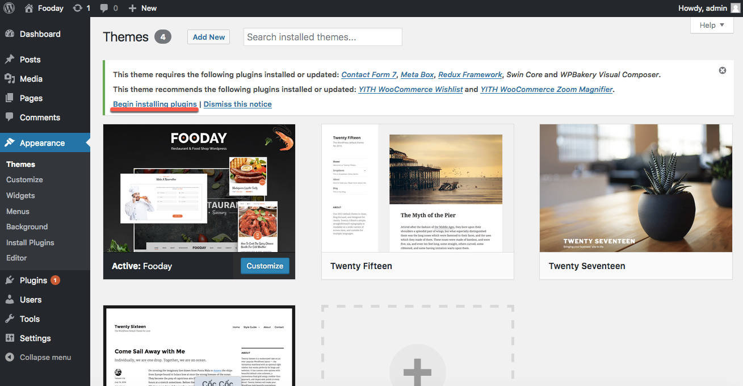Select the Twenty Seventeen theme thumbnail
743x386 pixels.
click(x=636, y=188)
